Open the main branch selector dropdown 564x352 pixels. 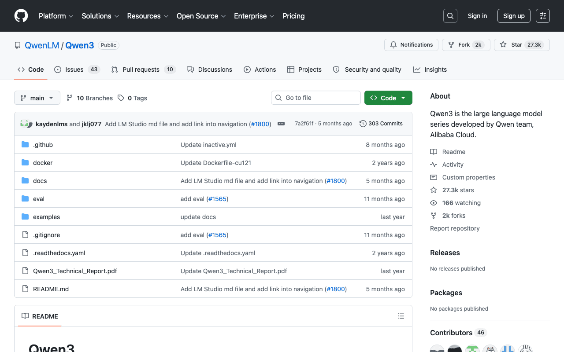37,98
